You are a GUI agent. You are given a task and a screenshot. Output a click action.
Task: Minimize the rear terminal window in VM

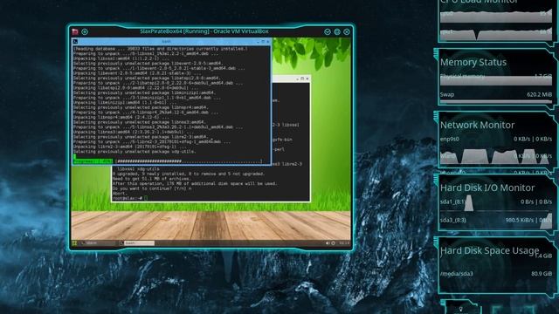pyautogui.click(x=297, y=78)
